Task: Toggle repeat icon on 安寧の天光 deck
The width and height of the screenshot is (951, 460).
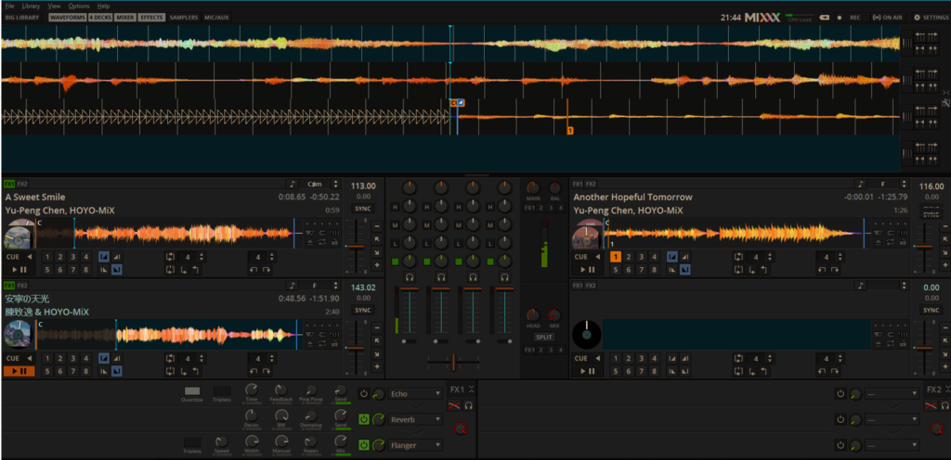Action: [322, 343]
